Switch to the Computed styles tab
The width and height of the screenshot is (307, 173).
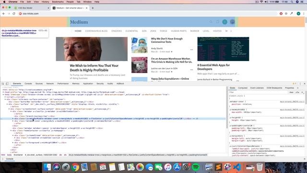click(243, 88)
